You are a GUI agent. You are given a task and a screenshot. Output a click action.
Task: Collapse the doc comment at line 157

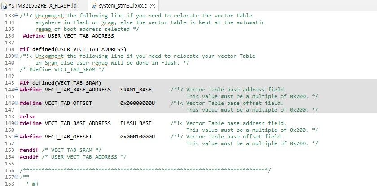[16, 177]
